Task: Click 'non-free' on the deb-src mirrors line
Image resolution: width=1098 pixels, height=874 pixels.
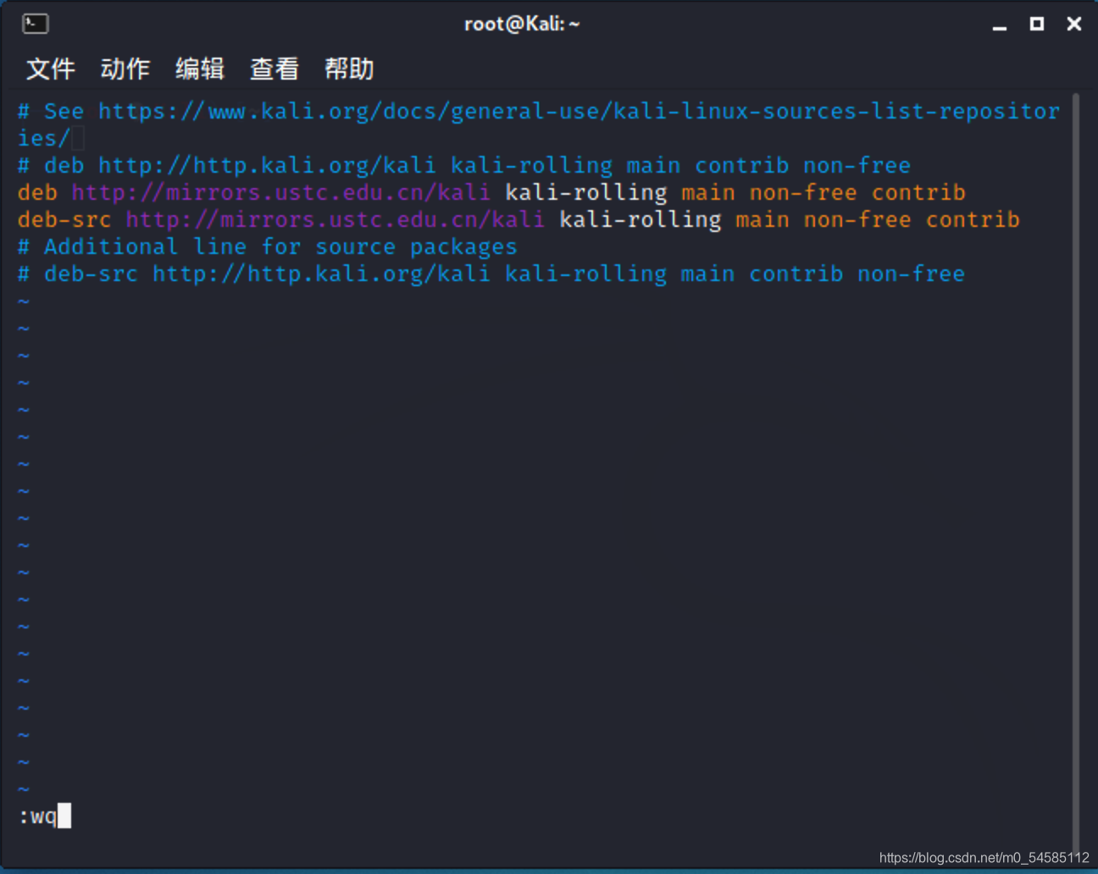Action: pos(857,219)
